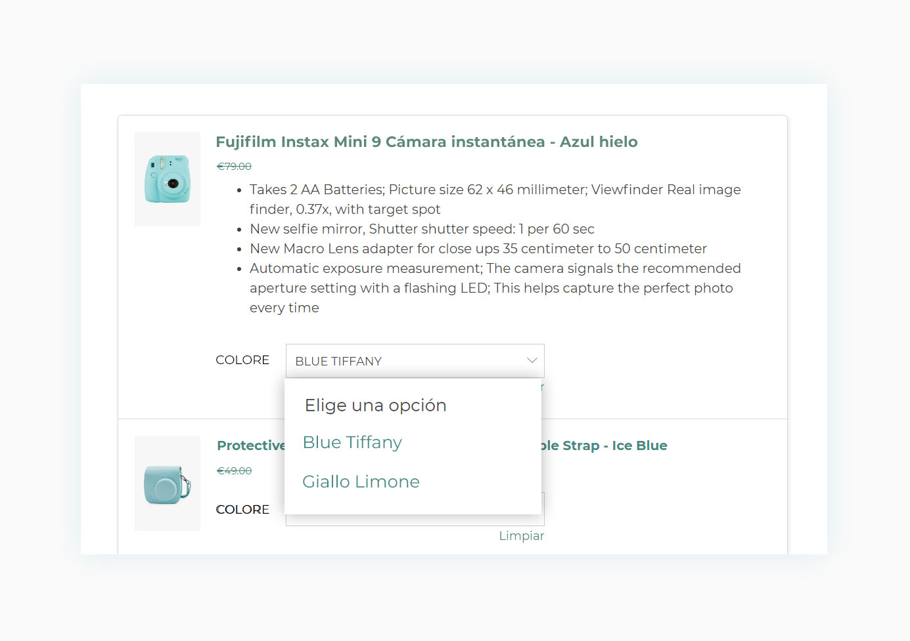
Task: Click the BLUE TIFFANY selected value field
Action: pos(394,361)
